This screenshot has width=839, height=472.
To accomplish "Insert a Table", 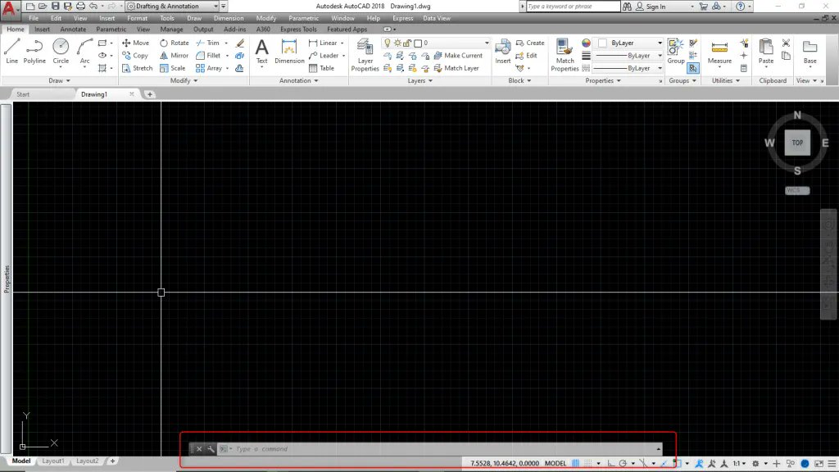I will (x=321, y=69).
